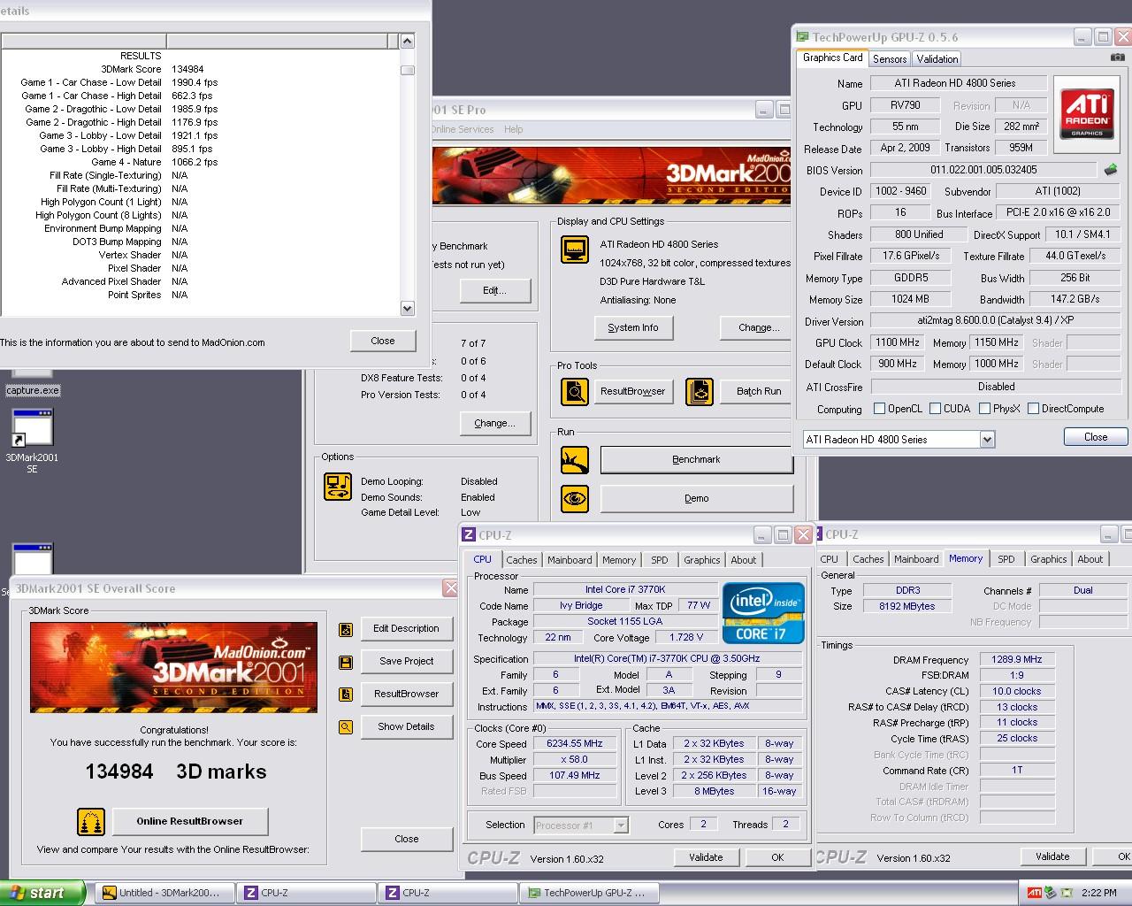Click the Edit Description icon in score window
The image size is (1132, 906).
(346, 629)
